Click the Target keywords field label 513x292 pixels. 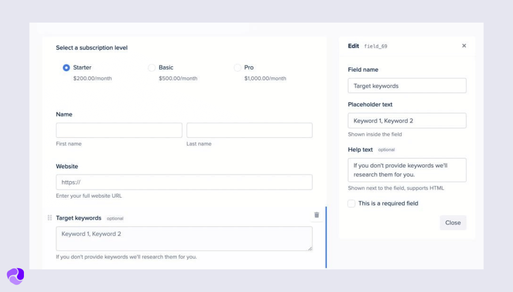[79, 218]
